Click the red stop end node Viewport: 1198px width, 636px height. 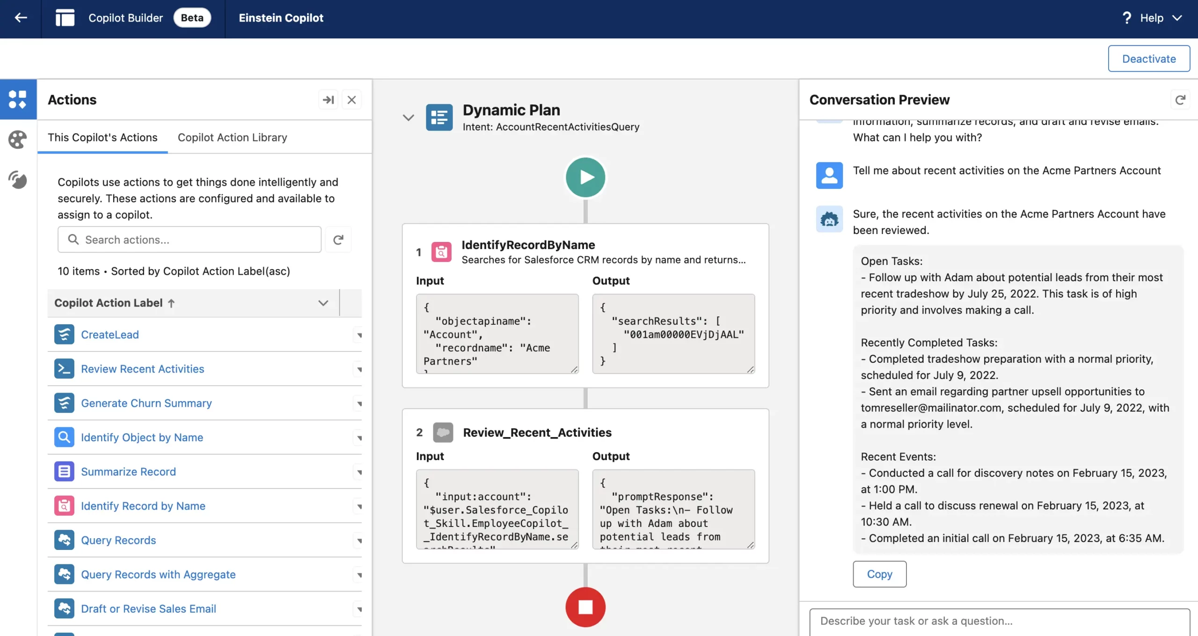click(585, 607)
